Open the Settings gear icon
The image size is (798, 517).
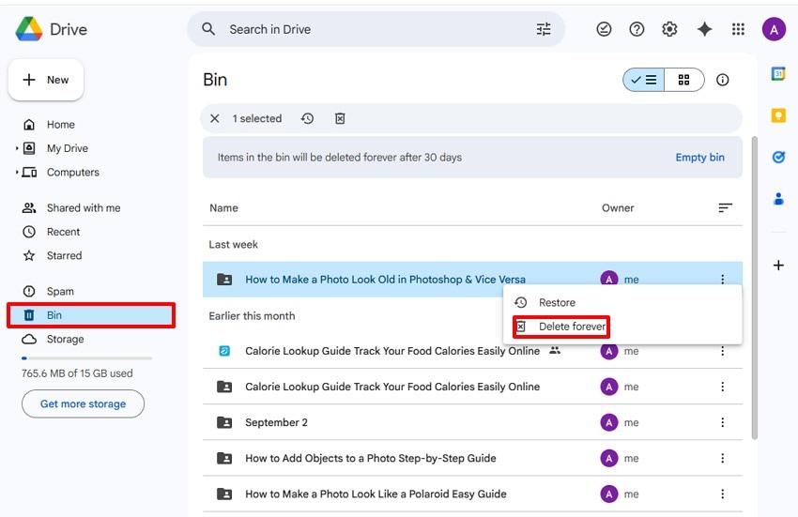tap(669, 29)
